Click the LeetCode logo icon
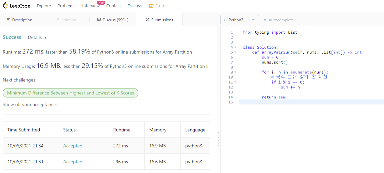 point(5,6)
